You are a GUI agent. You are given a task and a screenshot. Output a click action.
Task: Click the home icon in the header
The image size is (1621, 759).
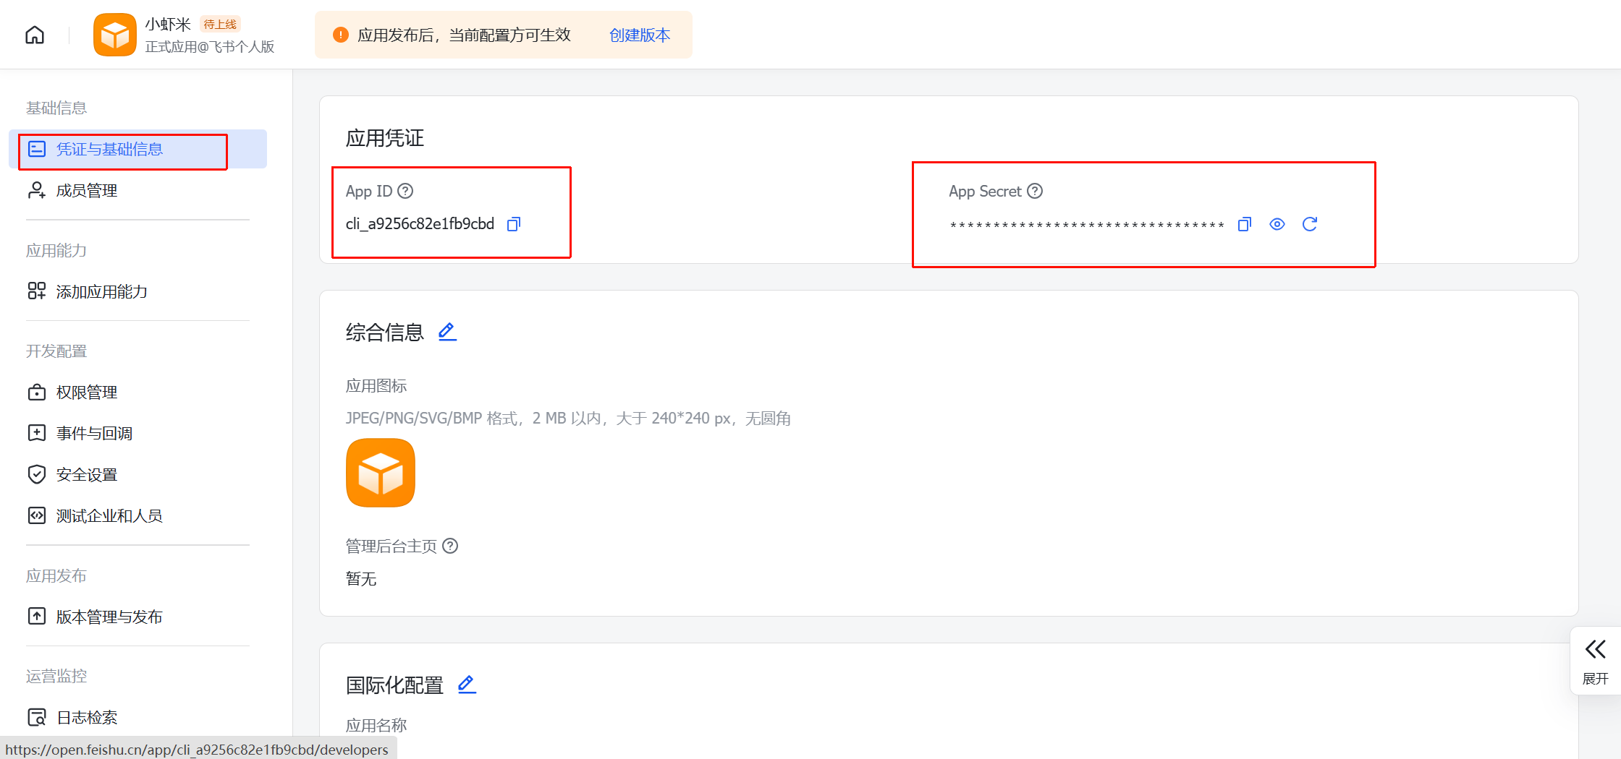(35, 35)
